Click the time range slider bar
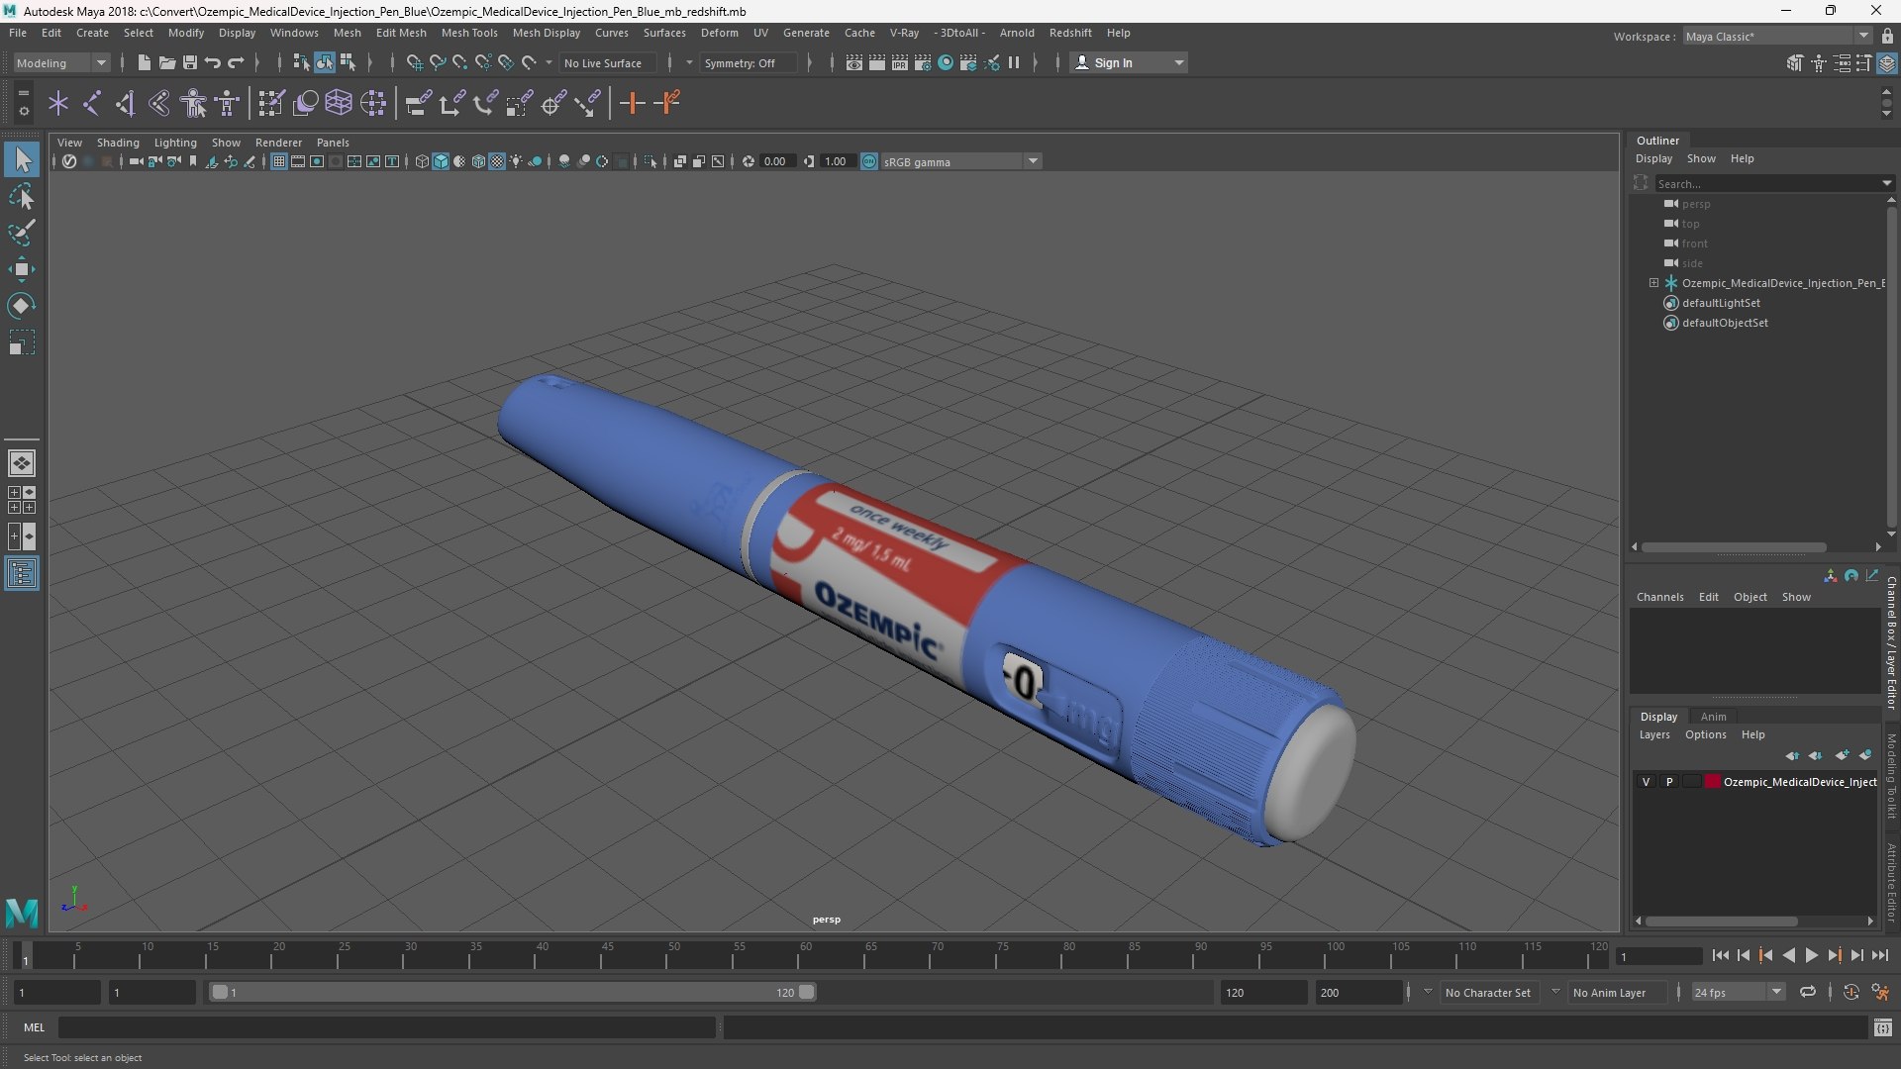Image resolution: width=1901 pixels, height=1069 pixels. click(512, 992)
